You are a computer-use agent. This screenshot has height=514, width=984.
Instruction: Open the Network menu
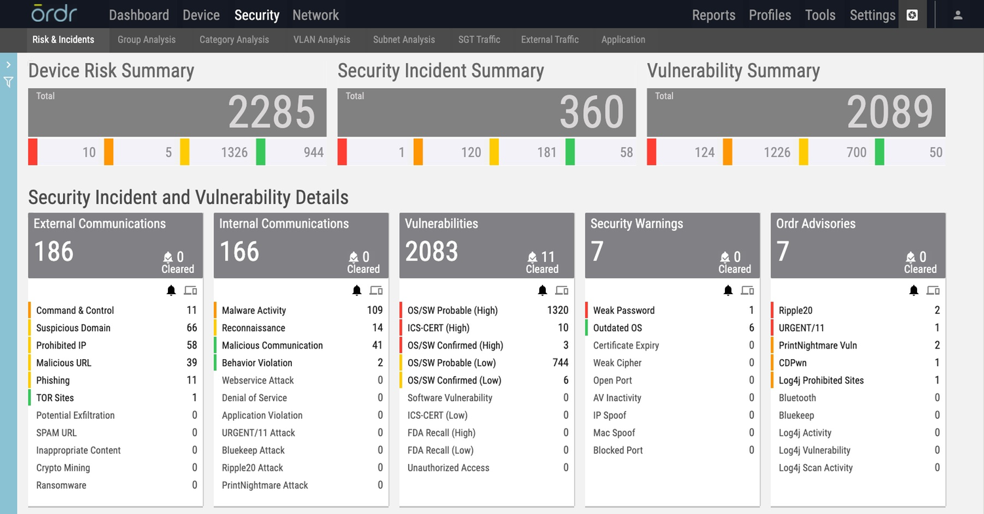pyautogui.click(x=316, y=14)
